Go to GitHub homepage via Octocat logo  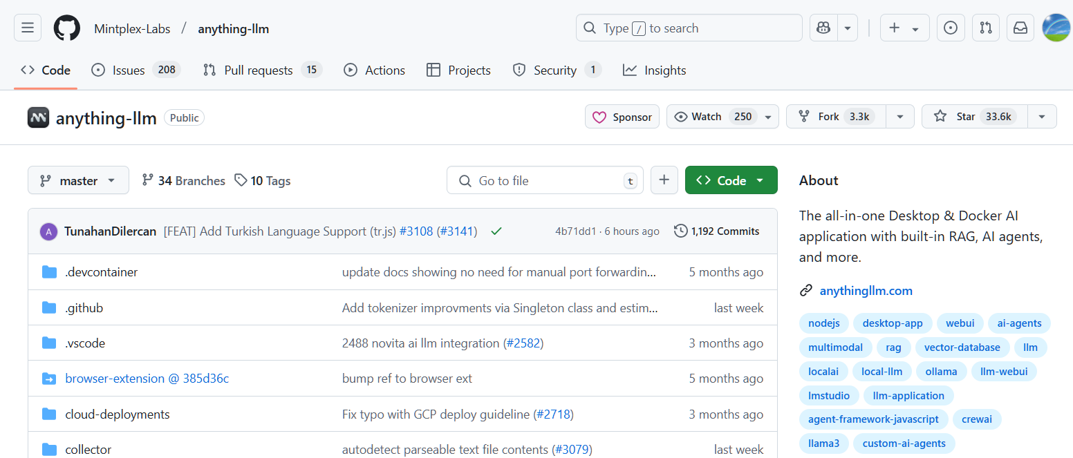pos(67,28)
